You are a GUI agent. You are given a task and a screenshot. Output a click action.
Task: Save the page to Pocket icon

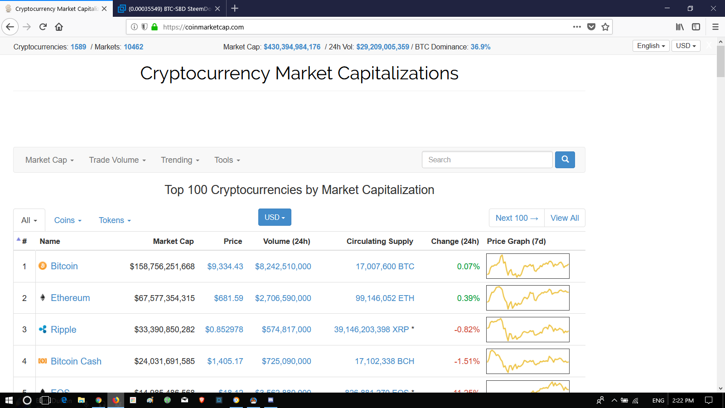[591, 27]
